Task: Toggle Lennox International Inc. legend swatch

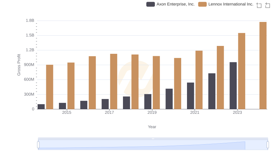Action: (202, 4)
